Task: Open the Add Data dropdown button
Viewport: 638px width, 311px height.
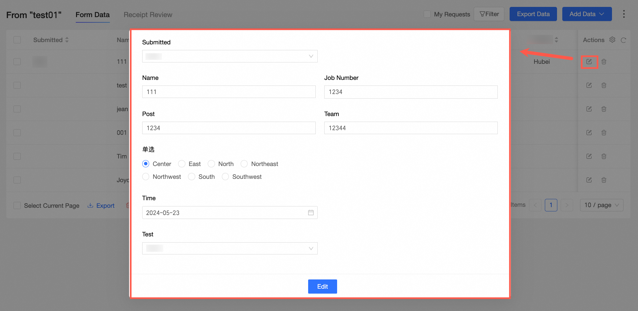Action: (x=587, y=14)
